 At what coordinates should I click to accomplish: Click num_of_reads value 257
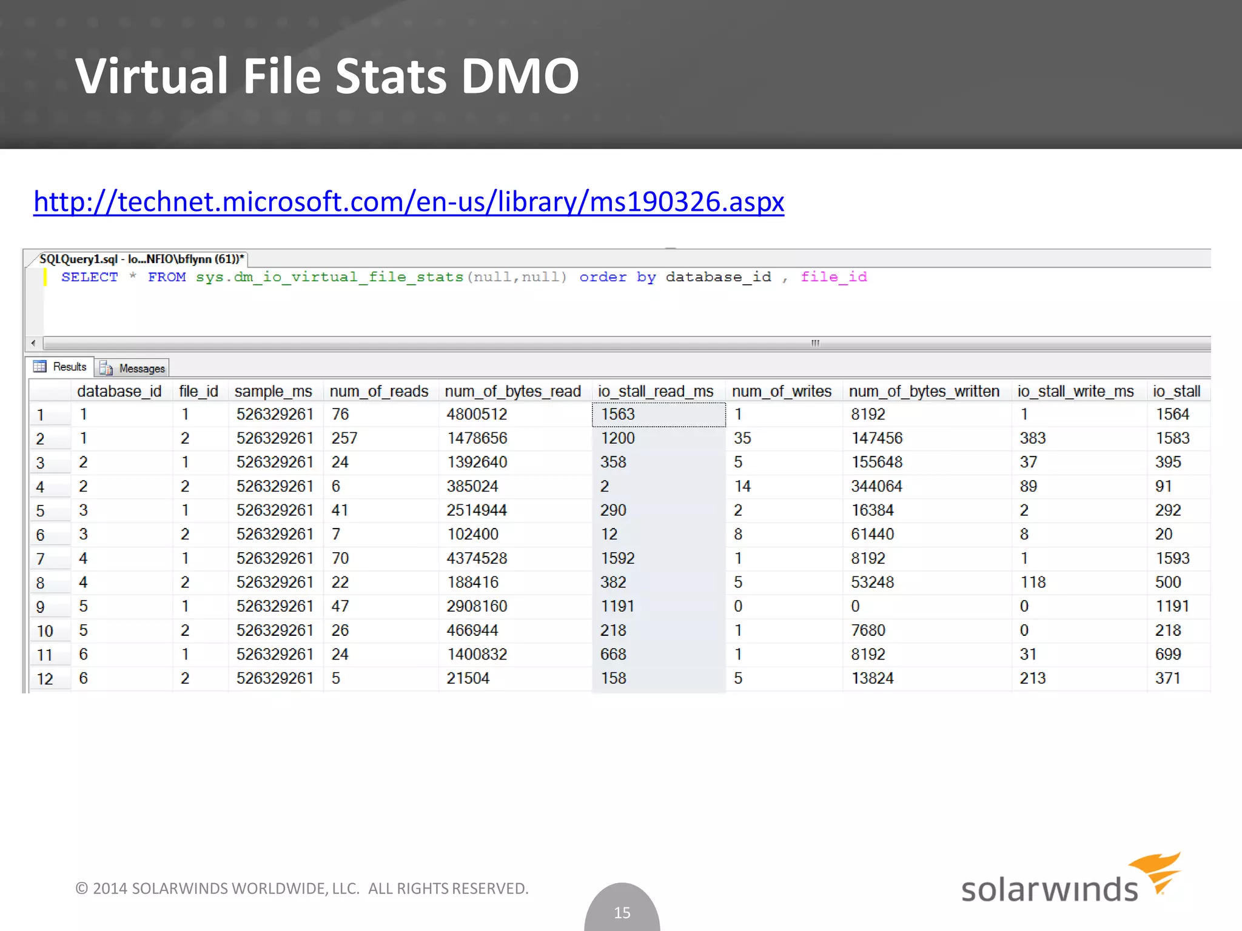point(344,438)
